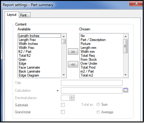The height and width of the screenshot is (123, 144).
Task: Select 'From Stock' in Chosen list
Action: point(102,60)
